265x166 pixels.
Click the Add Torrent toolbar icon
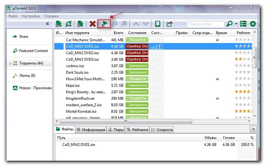point(58,24)
